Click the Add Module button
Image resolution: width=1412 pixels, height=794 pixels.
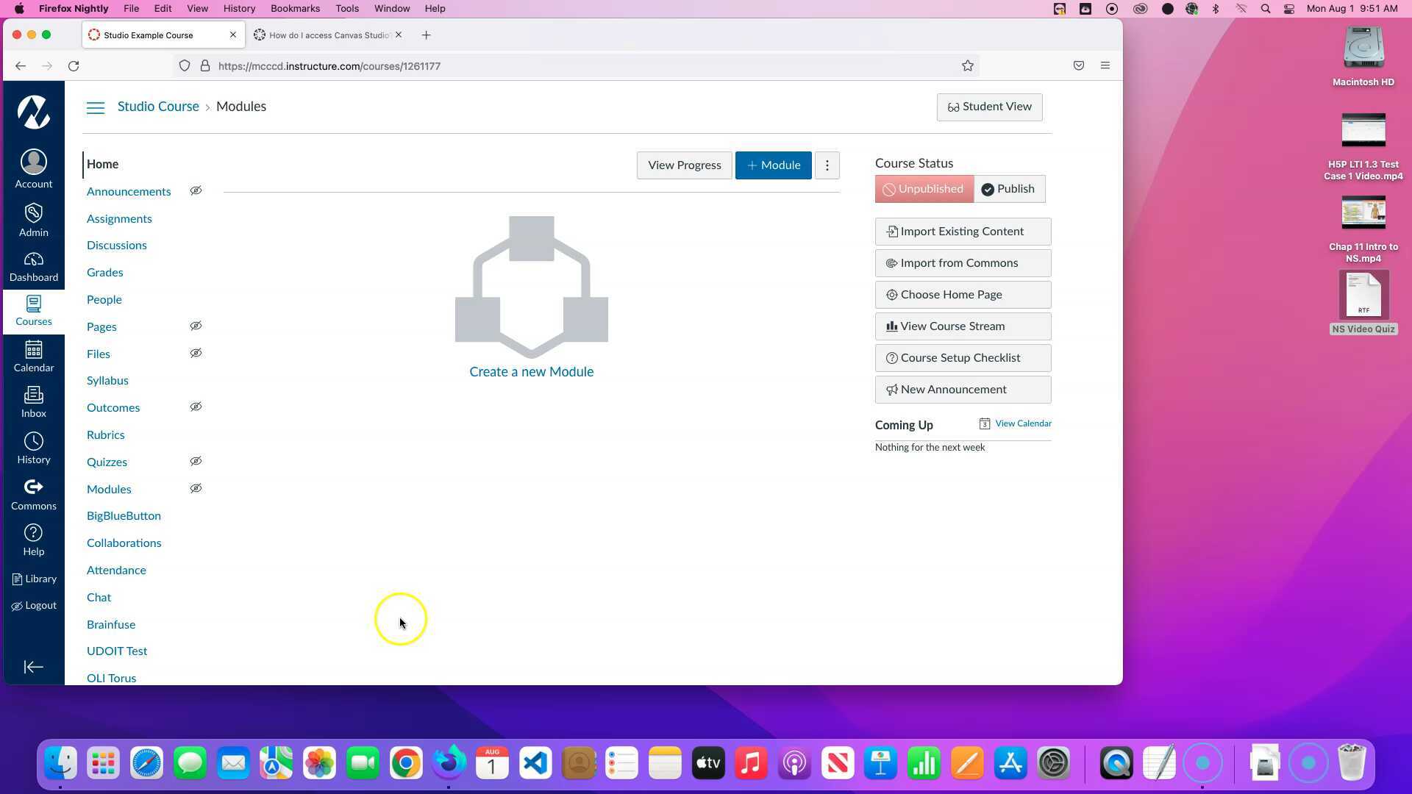click(x=773, y=165)
